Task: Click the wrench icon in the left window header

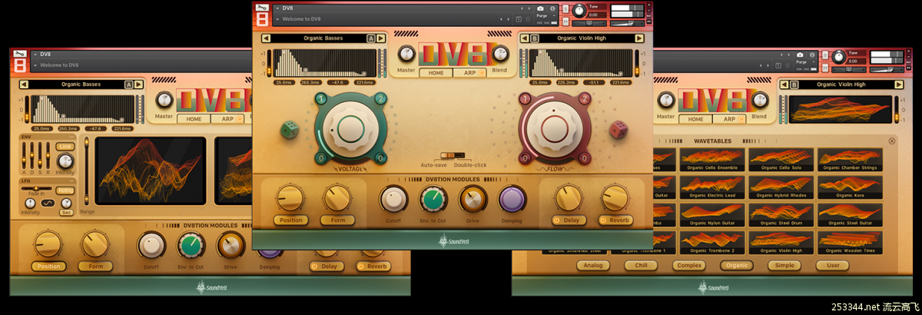Action: click(x=20, y=55)
